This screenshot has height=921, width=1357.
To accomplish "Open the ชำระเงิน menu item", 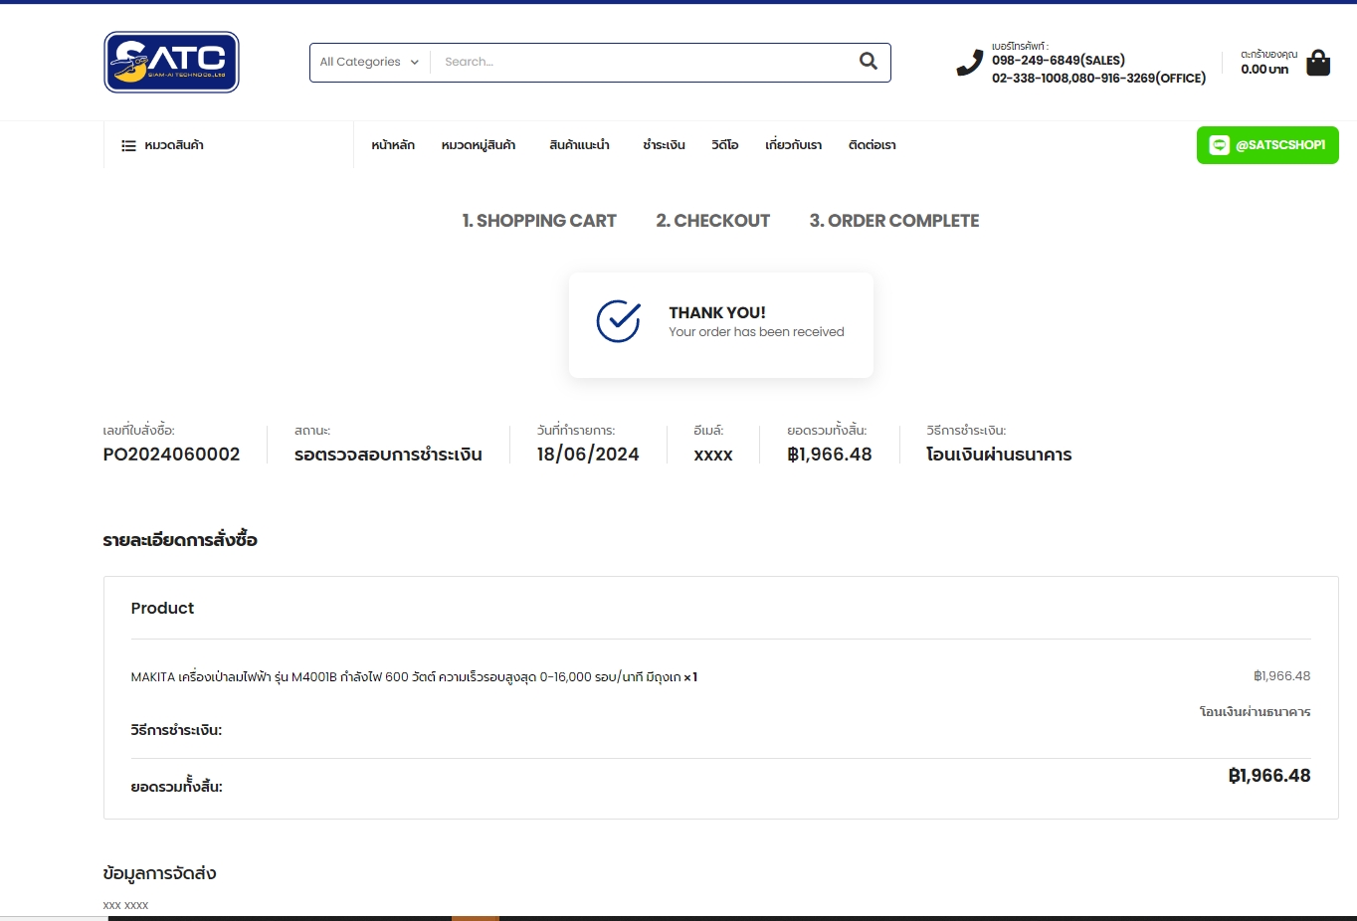I will point(664,145).
